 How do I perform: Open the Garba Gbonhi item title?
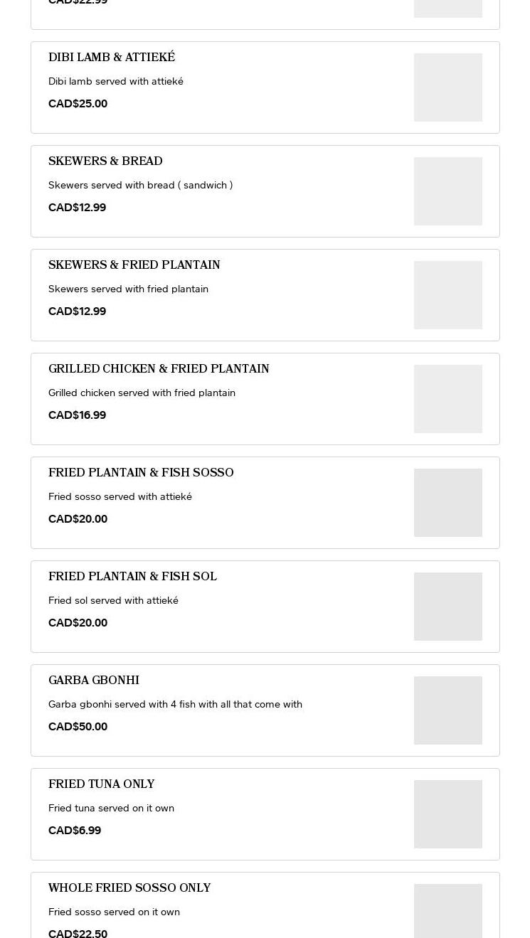click(94, 681)
